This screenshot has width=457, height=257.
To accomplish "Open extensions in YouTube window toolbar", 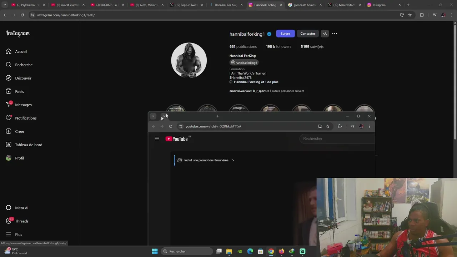I will click(340, 126).
